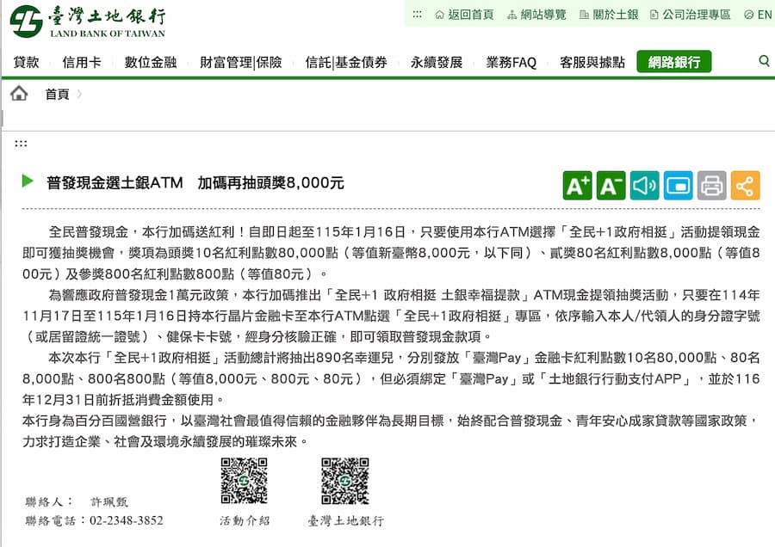
Task: Share this page via the orange share icon
Action: 745,184
